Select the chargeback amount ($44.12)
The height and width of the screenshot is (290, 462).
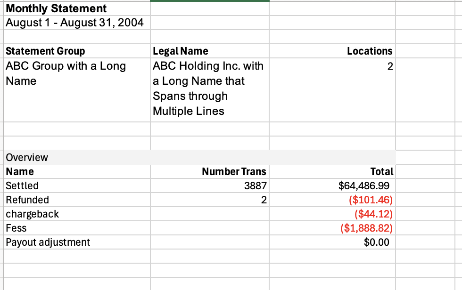coord(373,214)
